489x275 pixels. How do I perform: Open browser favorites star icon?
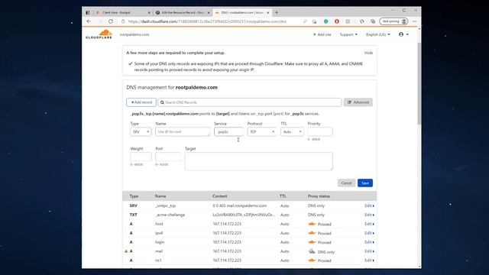coord(361,21)
